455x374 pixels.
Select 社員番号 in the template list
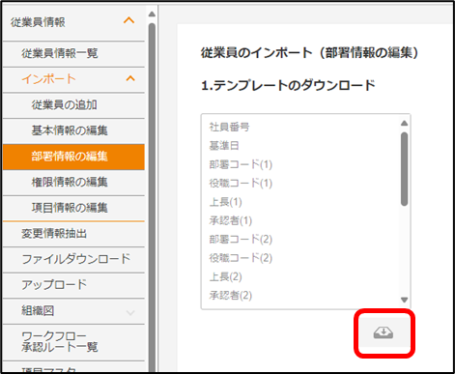tap(229, 127)
